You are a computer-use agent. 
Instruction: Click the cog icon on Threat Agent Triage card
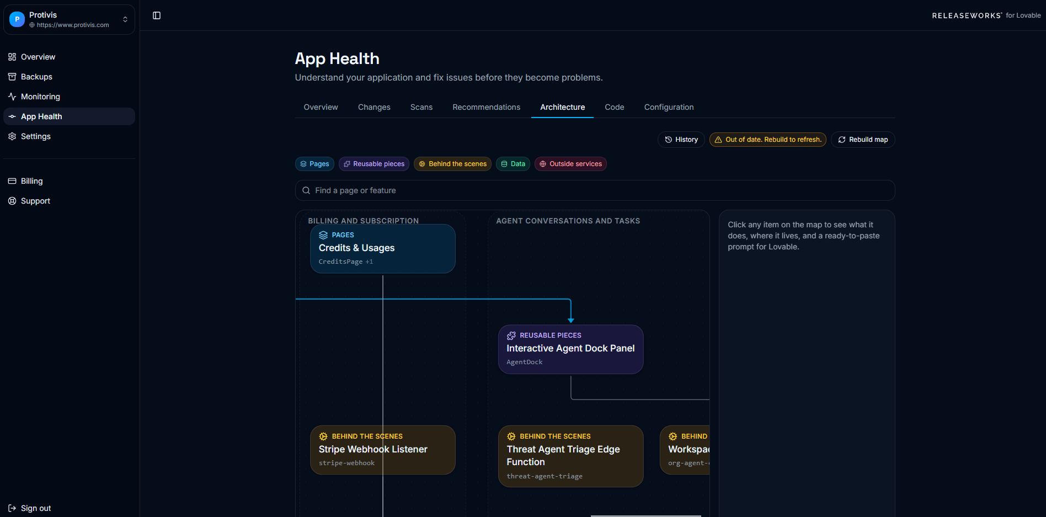coord(511,436)
